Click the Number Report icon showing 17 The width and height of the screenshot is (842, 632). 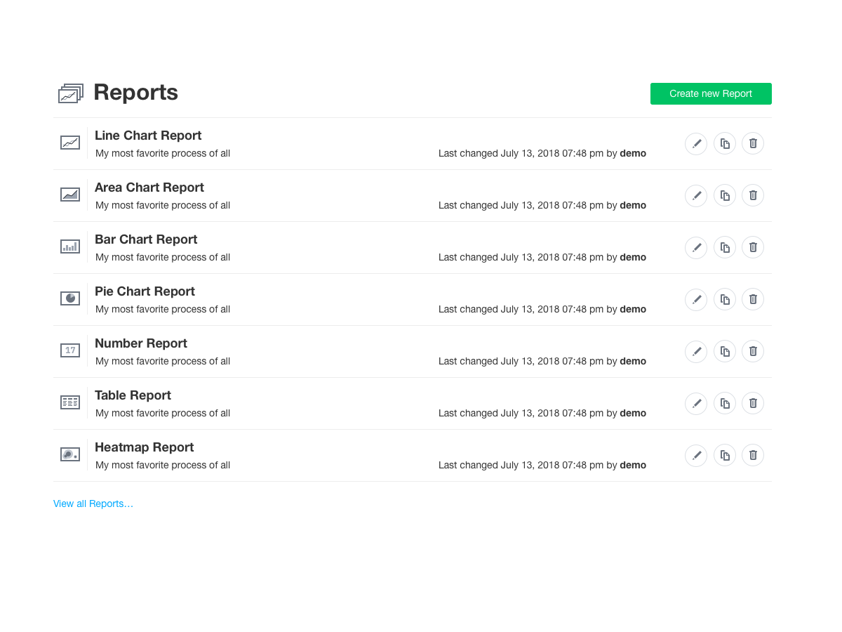click(70, 350)
